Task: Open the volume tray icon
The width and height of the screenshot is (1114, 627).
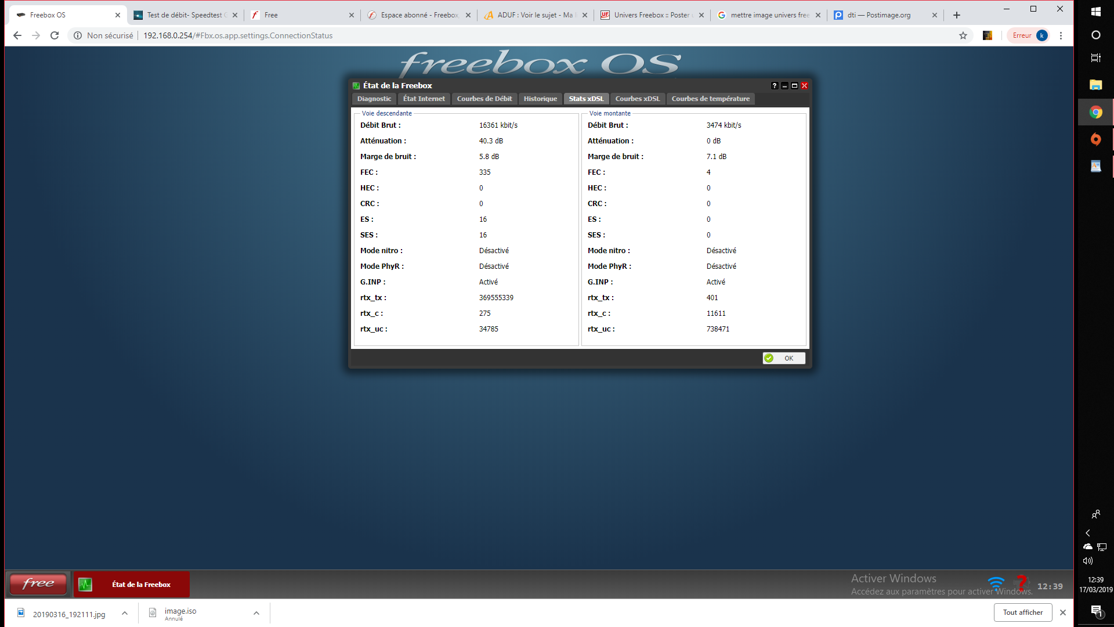Action: coord(1088,561)
